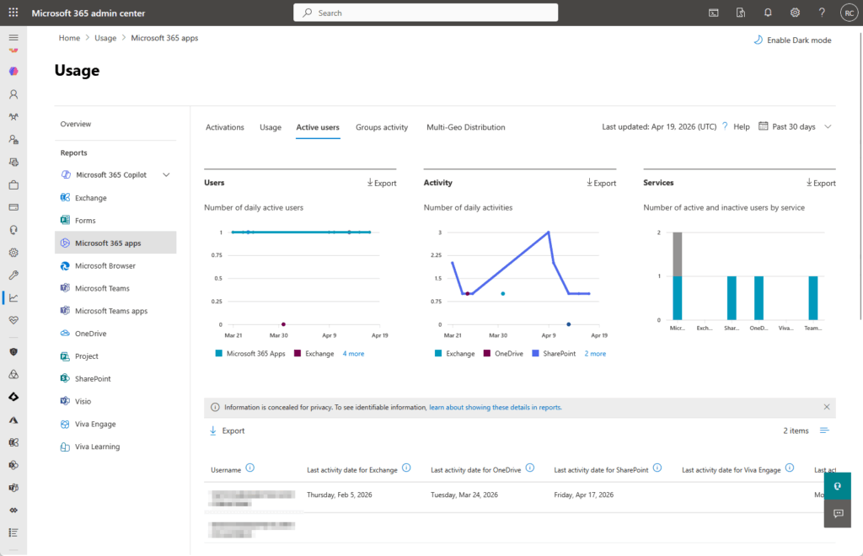This screenshot has height=556, width=863.
Task: Collapse the navigation menu hamburger icon
Action: tap(13, 37)
